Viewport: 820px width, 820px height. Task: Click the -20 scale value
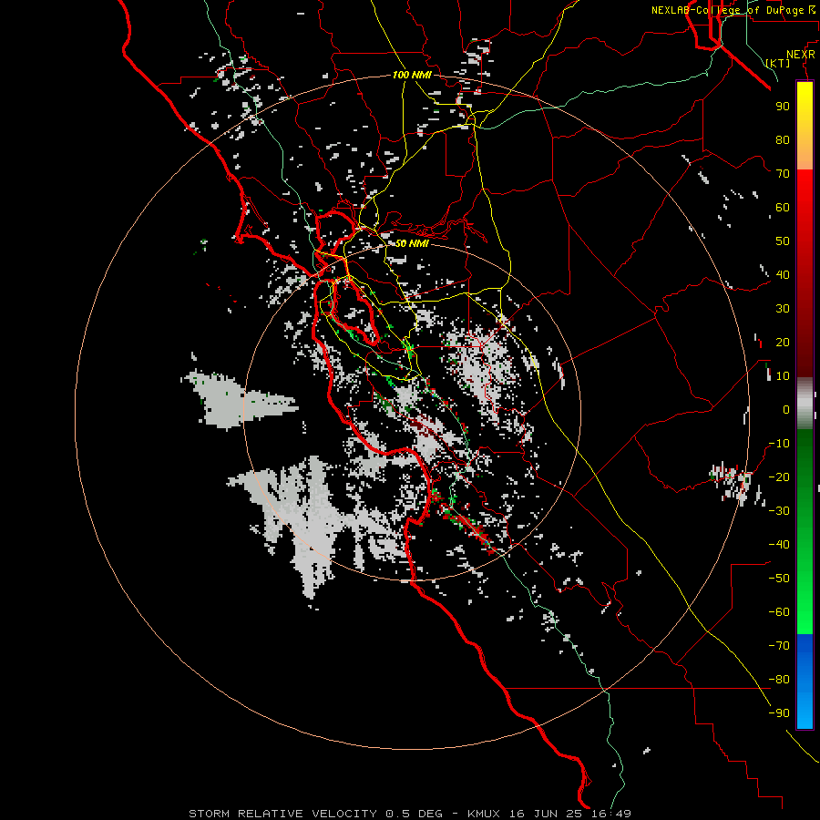point(779,477)
